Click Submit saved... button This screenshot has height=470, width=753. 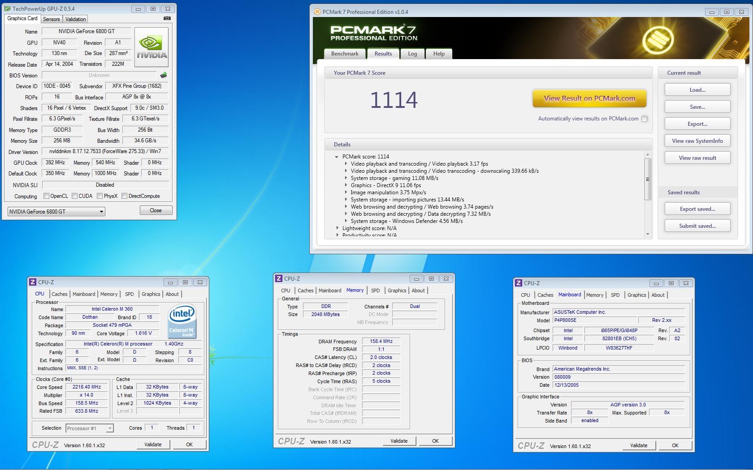697,226
